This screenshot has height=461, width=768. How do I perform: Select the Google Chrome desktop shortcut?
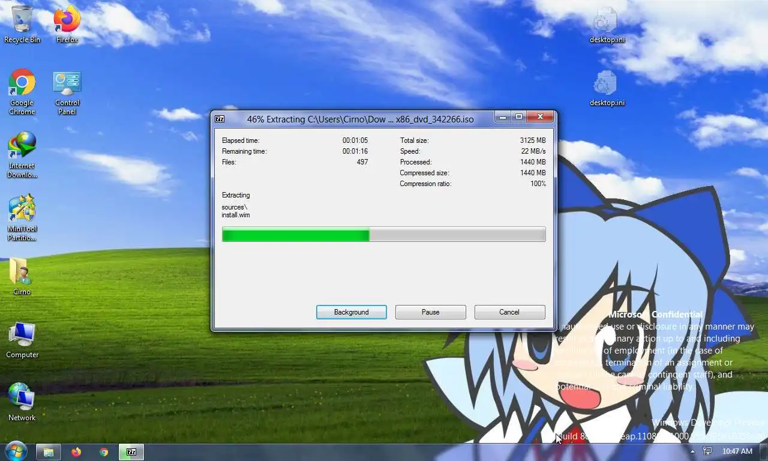pyautogui.click(x=22, y=92)
